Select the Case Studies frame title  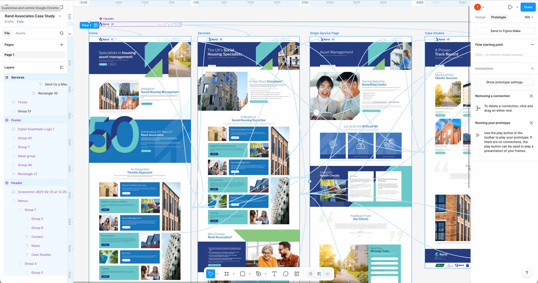coord(434,33)
